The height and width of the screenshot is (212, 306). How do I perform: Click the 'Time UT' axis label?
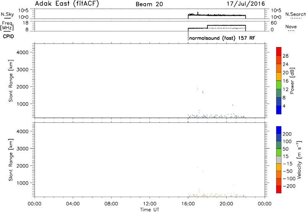pos(150,210)
